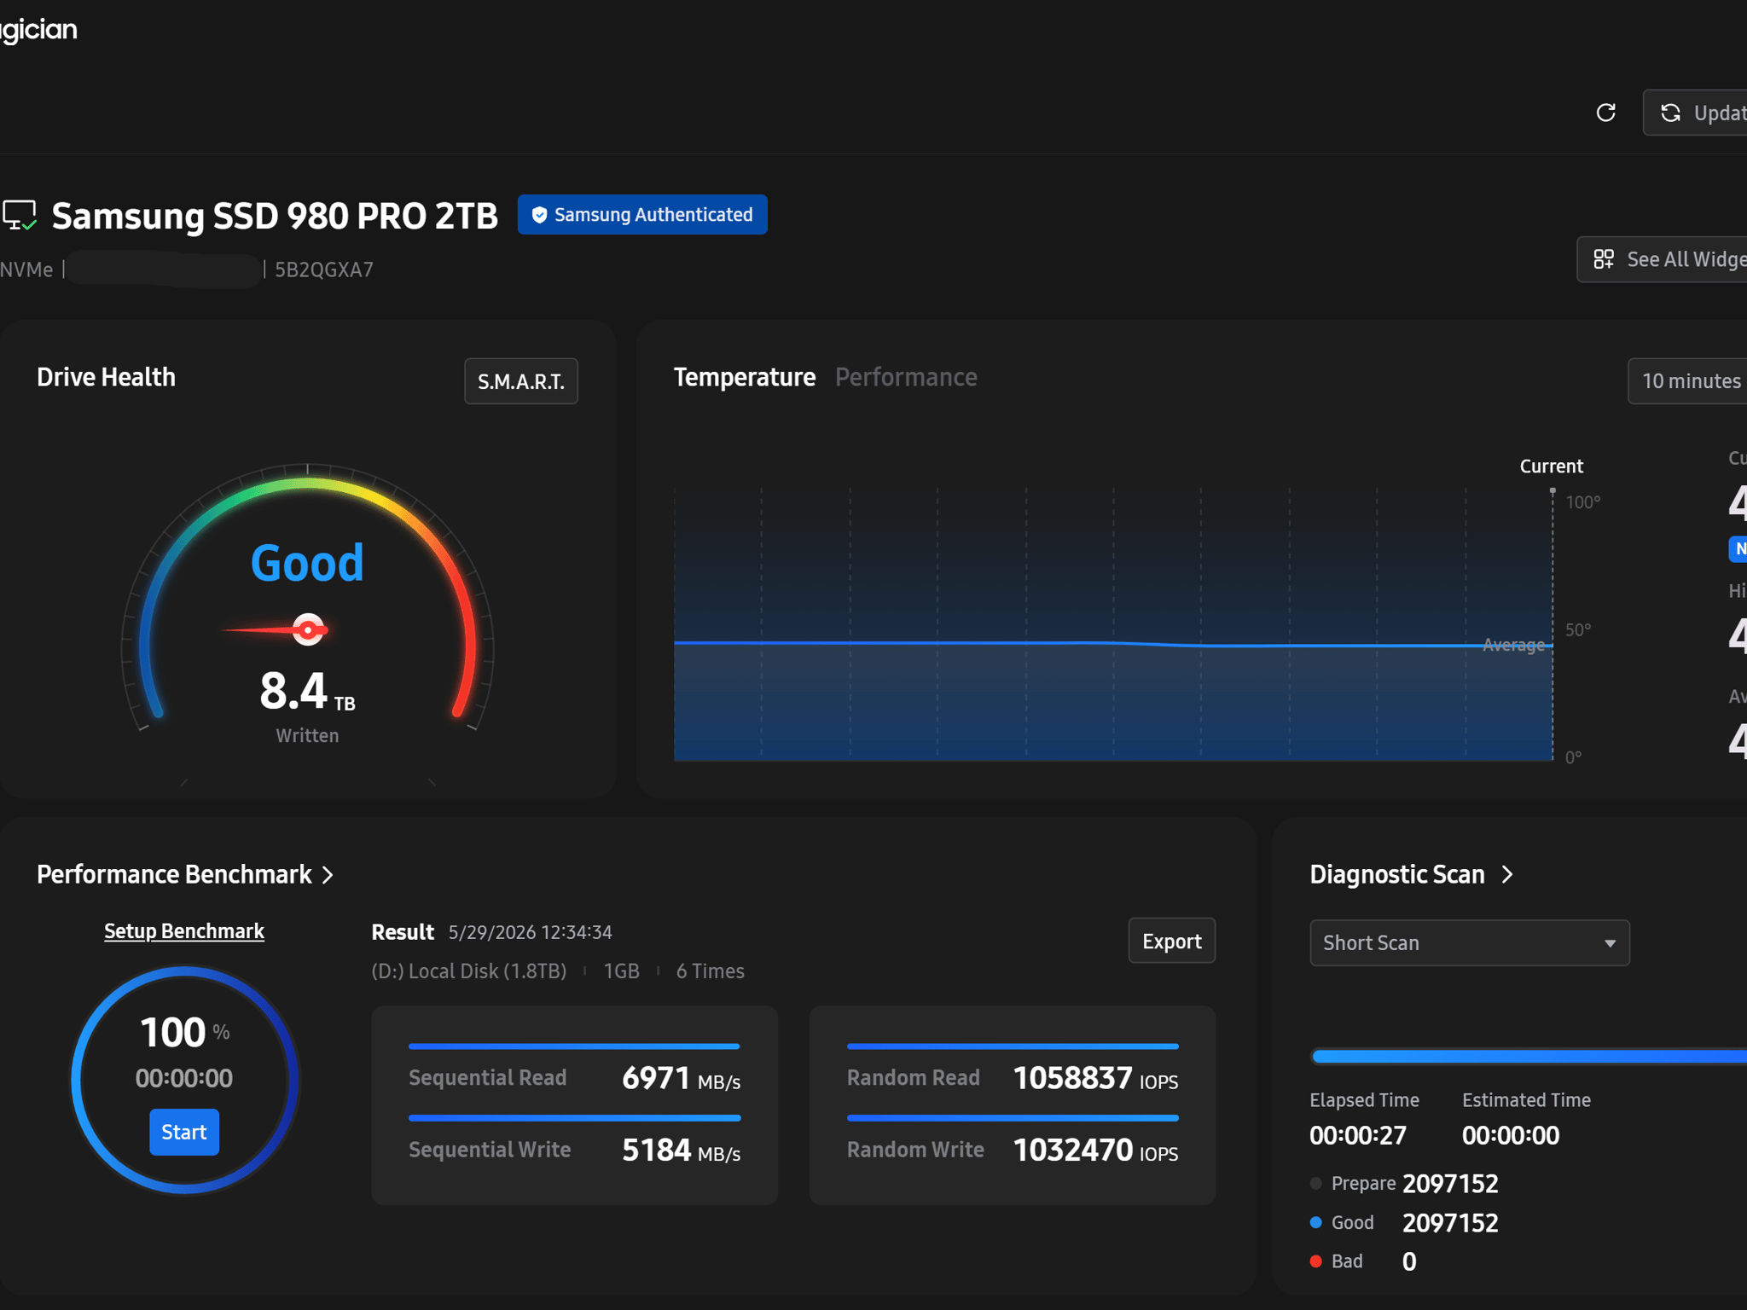Open Performance Benchmark via its chevron arrow
Screen dimensions: 1747x1310
328,875
